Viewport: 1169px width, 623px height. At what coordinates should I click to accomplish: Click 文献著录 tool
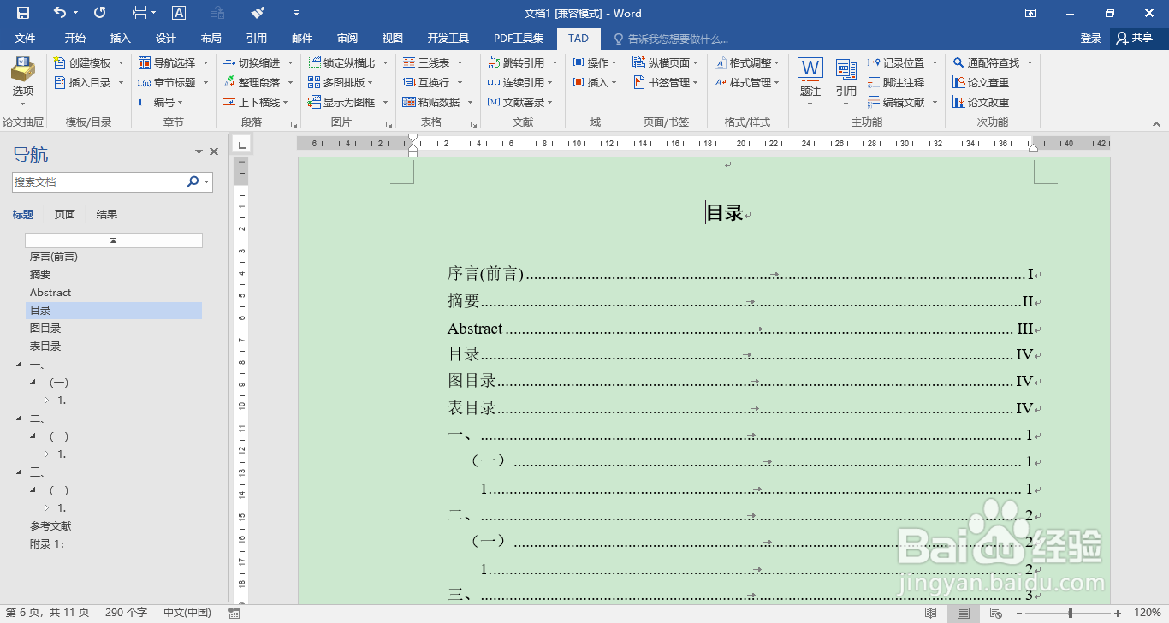(x=519, y=103)
